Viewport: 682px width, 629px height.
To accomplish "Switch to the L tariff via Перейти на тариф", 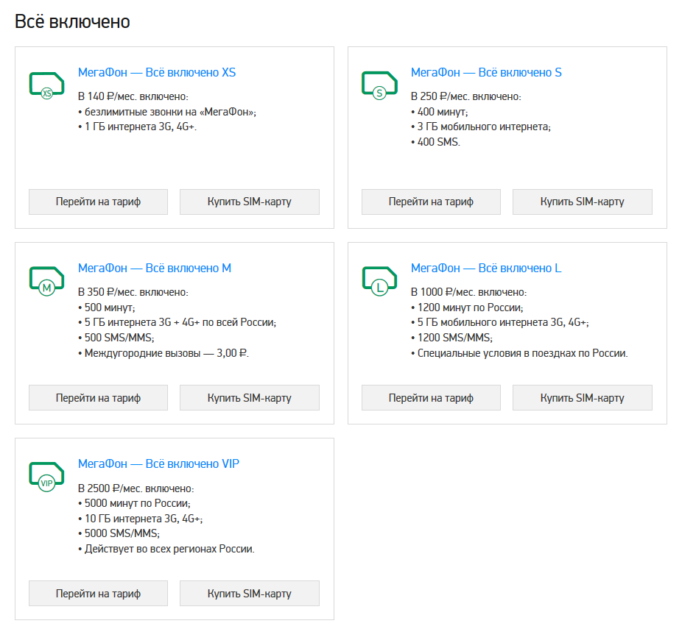I will pyautogui.click(x=431, y=397).
